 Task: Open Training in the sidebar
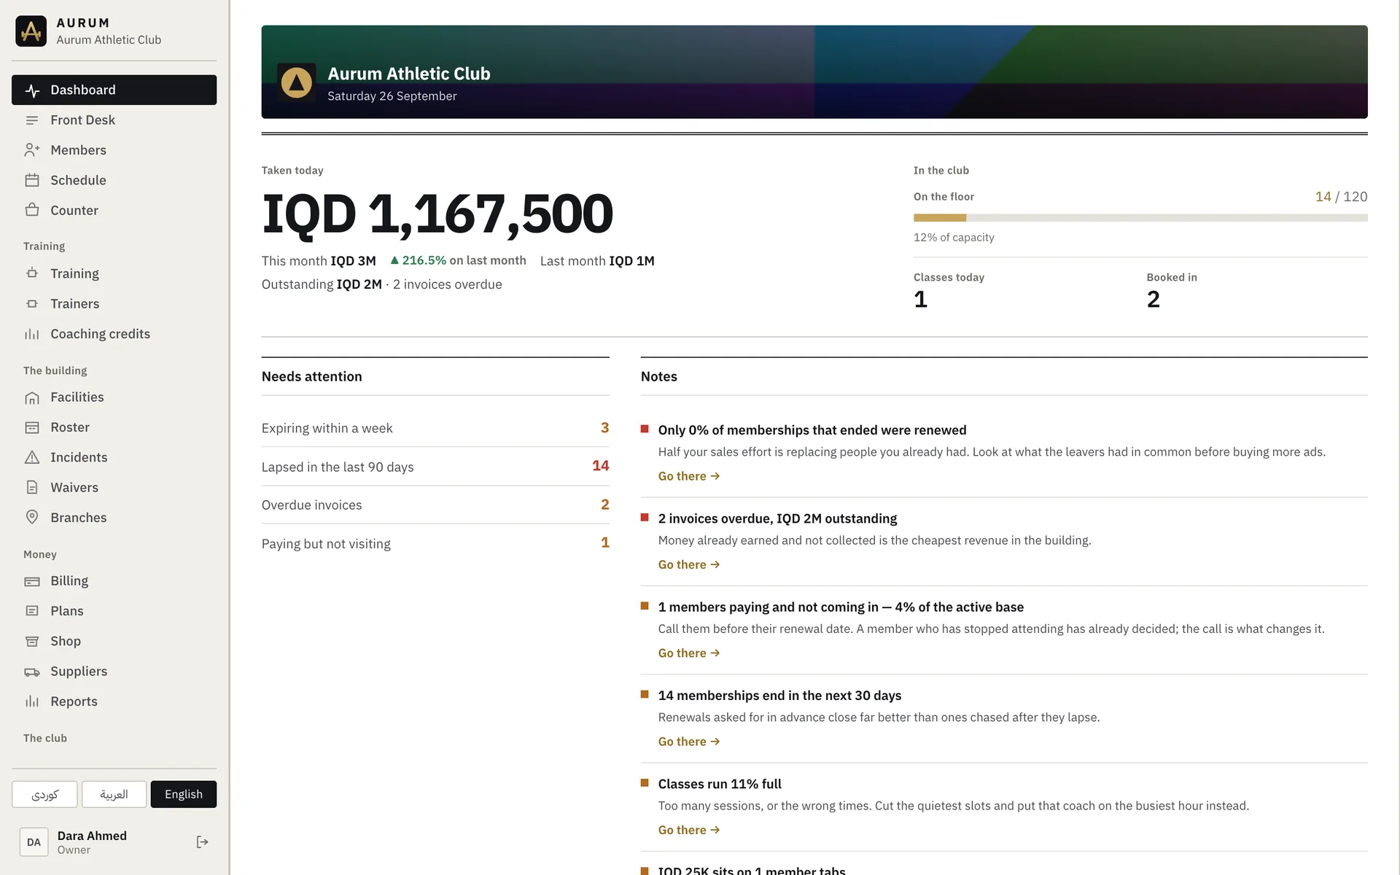click(114, 273)
